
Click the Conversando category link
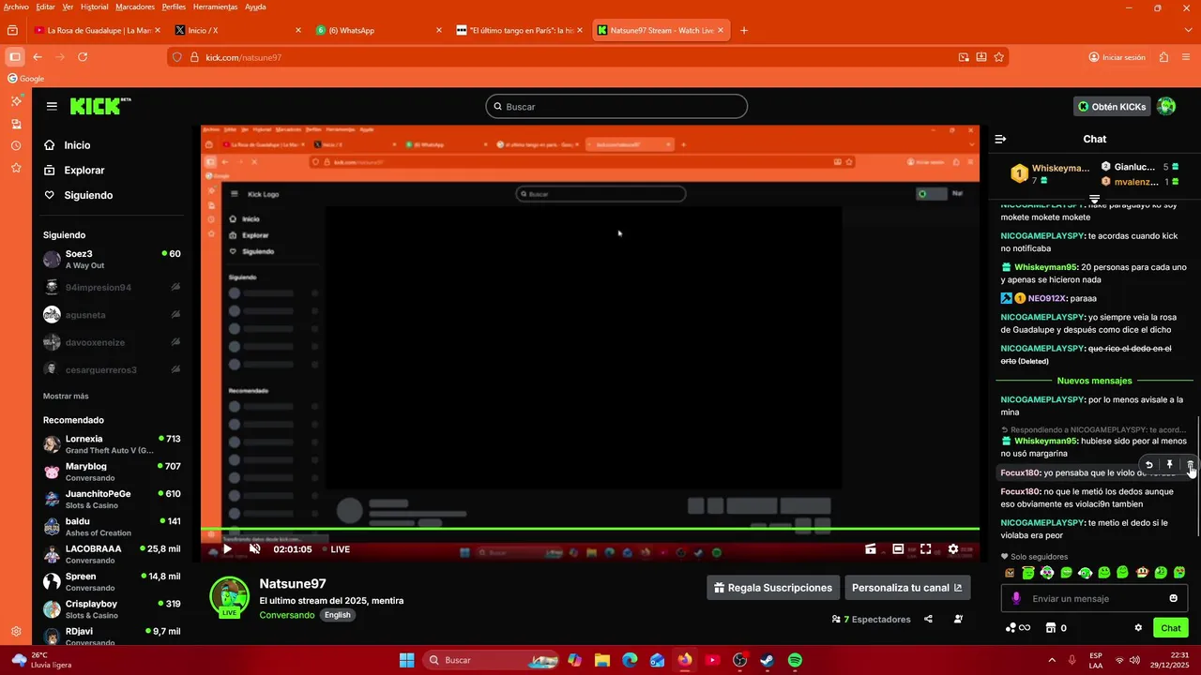(x=287, y=615)
